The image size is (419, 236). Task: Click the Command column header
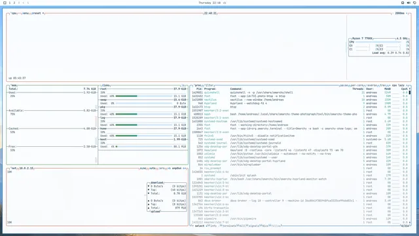(236, 89)
